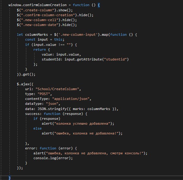183x180 pixels.
Task: Click 'success: function (response)' line
Action: 56,114
